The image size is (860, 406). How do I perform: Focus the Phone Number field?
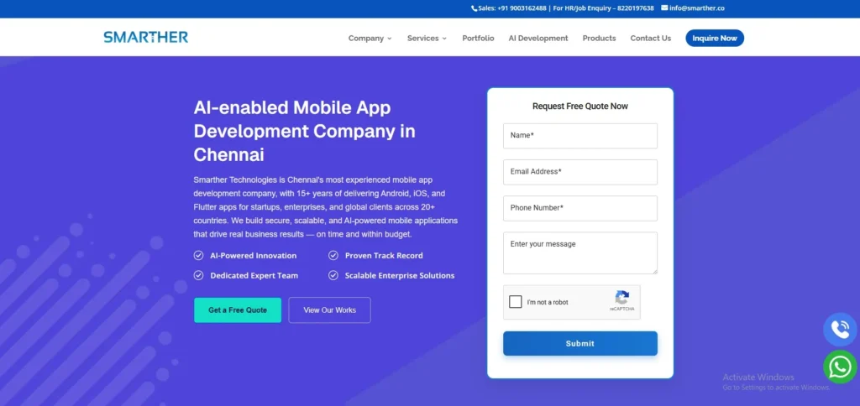pos(579,208)
